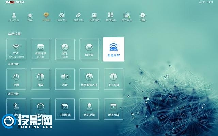
Task: Open the 图像 image settings tile
Action: coord(41,79)
